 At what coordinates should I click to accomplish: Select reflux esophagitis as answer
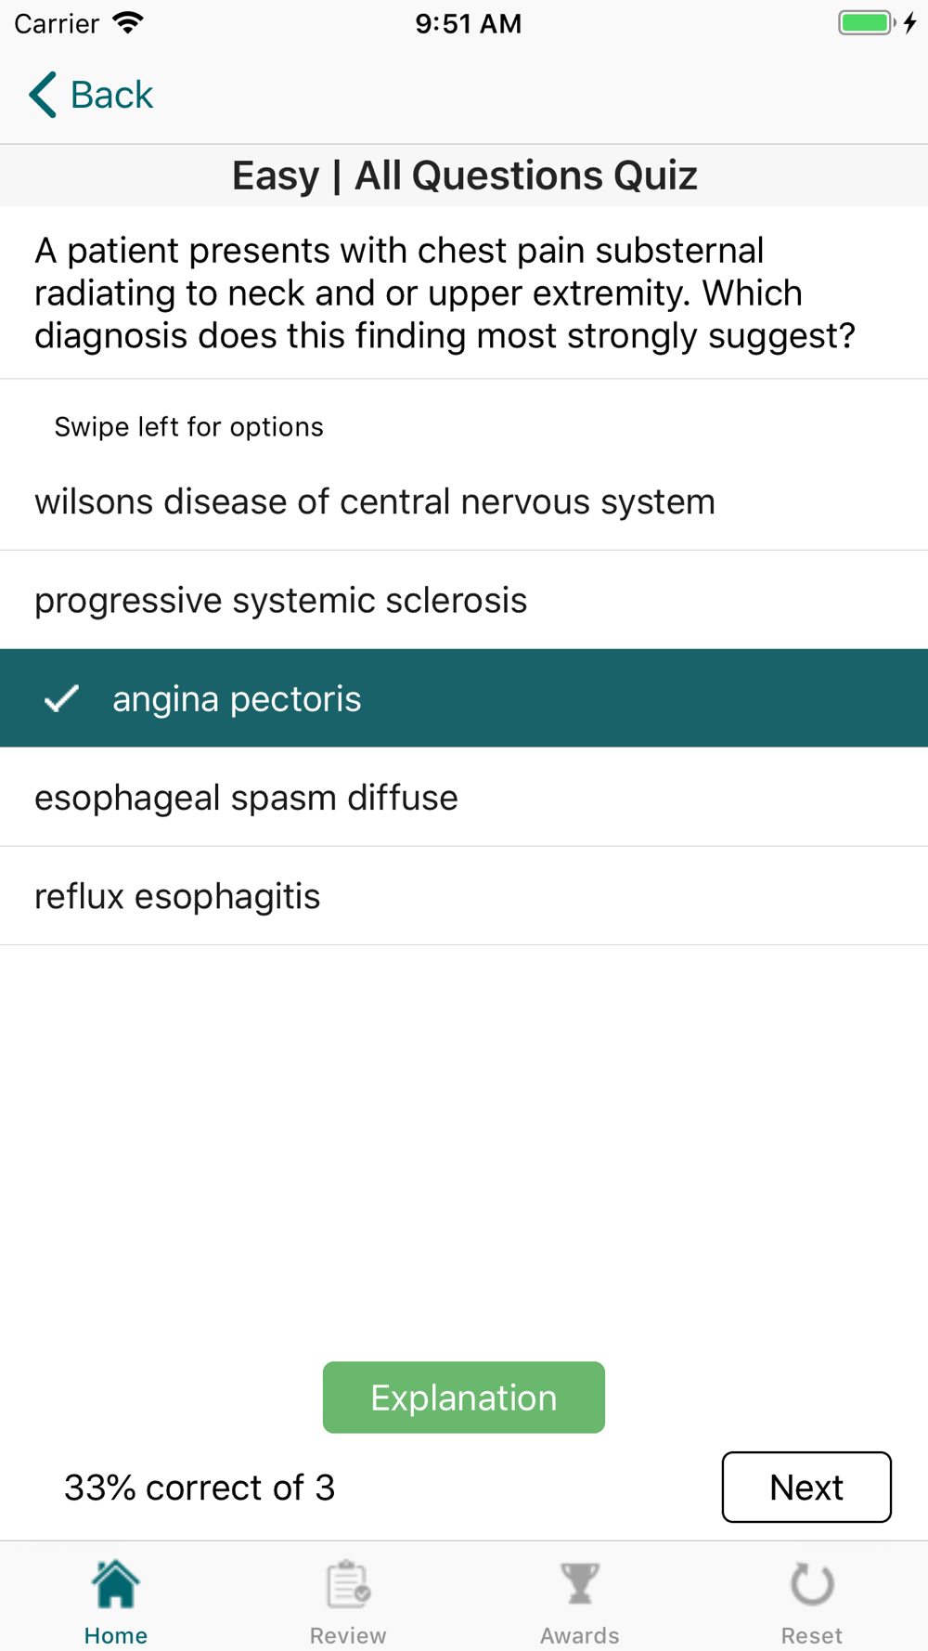pyautogui.click(x=177, y=896)
